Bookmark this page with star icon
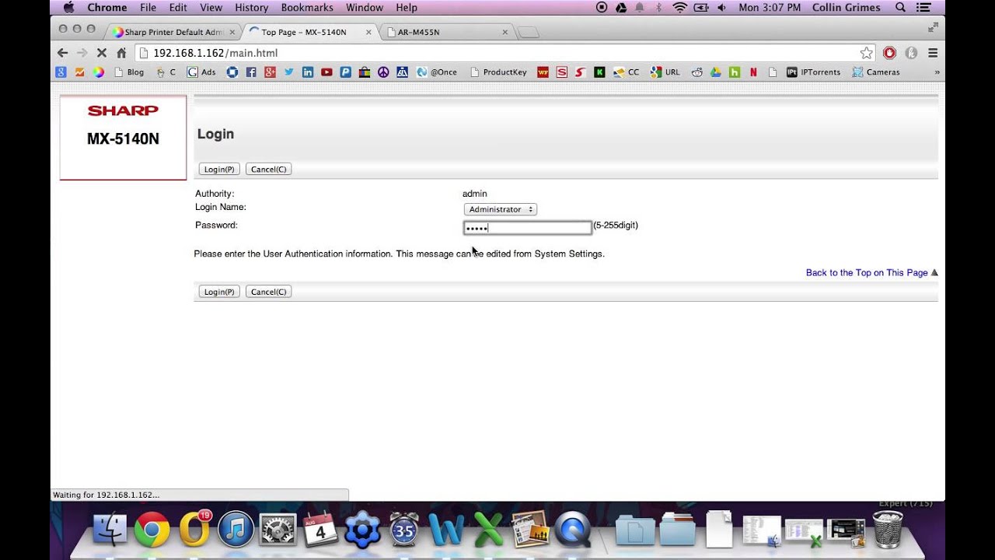The image size is (995, 560). click(866, 53)
